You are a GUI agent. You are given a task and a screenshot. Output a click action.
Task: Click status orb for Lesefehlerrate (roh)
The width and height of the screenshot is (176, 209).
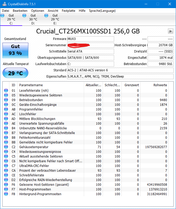tap(6, 90)
